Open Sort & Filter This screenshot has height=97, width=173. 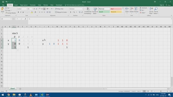[151, 11]
